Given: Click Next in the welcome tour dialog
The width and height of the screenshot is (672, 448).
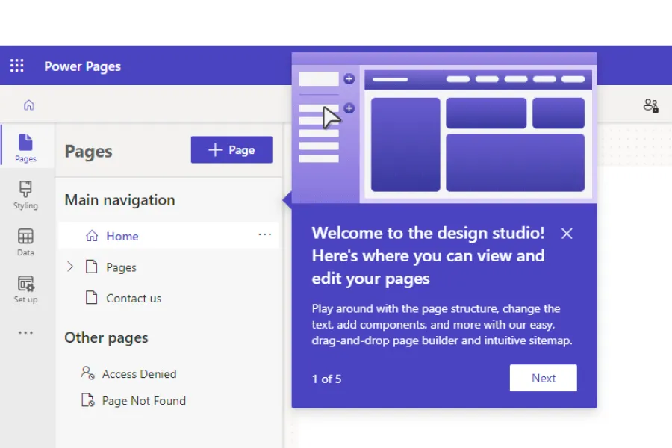Looking at the screenshot, I should tap(543, 378).
